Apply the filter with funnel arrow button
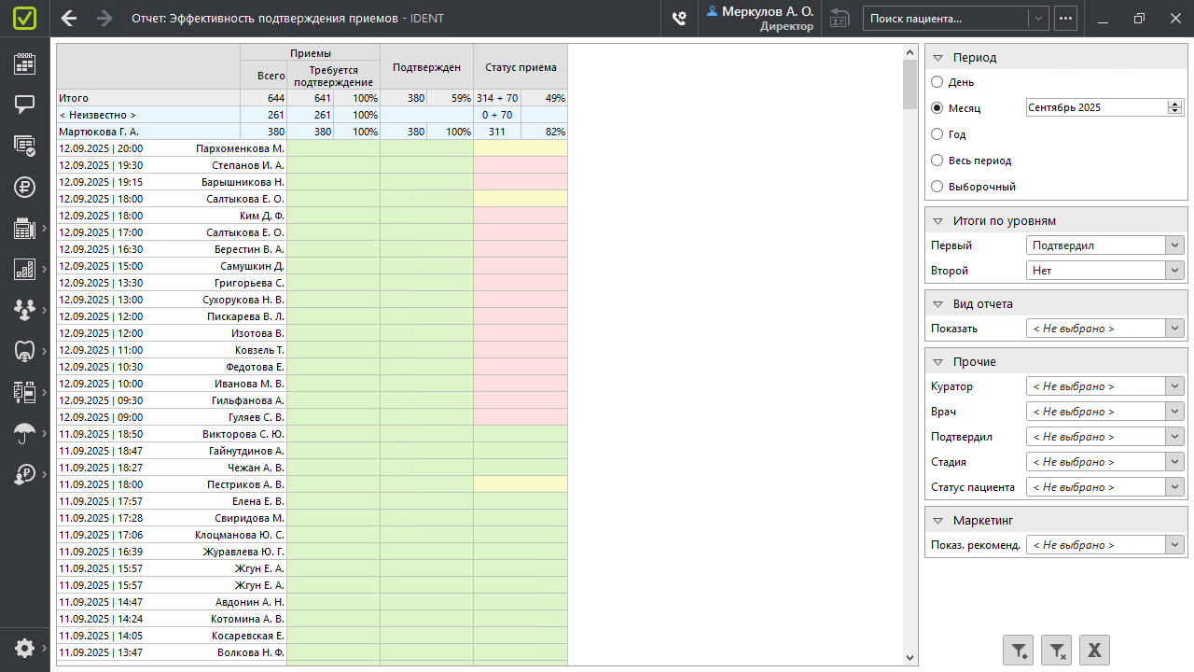This screenshot has width=1194, height=672. [1019, 651]
